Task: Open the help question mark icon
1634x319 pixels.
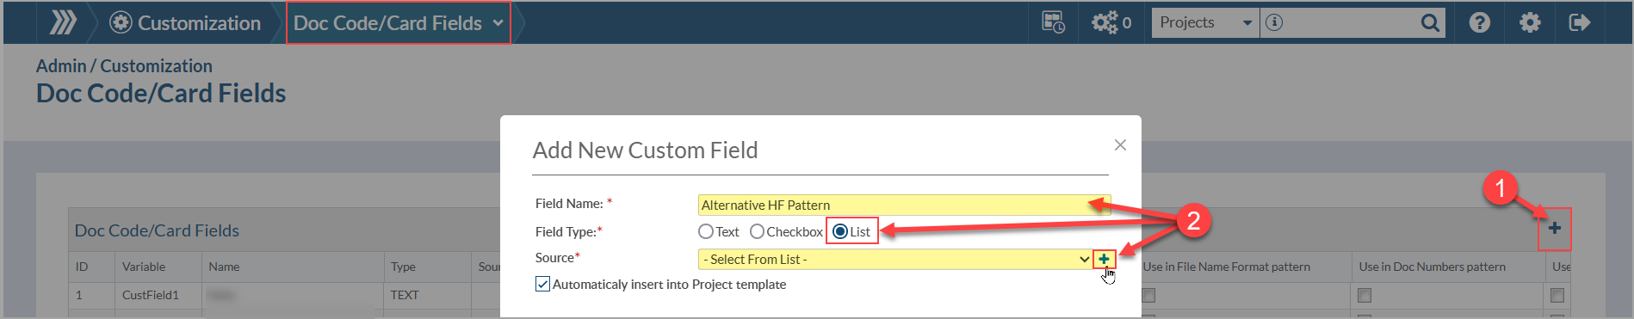Action: (x=1479, y=22)
